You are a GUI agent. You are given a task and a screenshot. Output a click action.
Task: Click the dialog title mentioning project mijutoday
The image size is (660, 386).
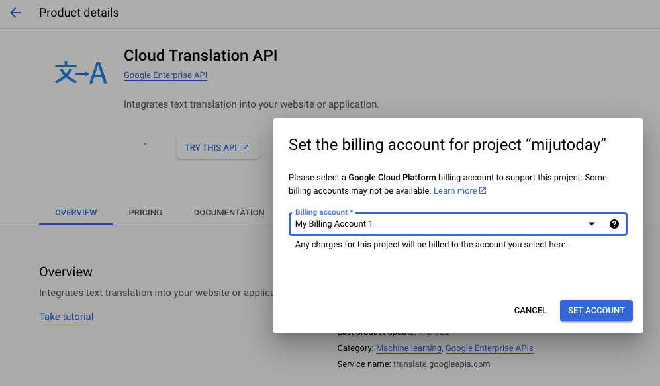click(x=447, y=145)
